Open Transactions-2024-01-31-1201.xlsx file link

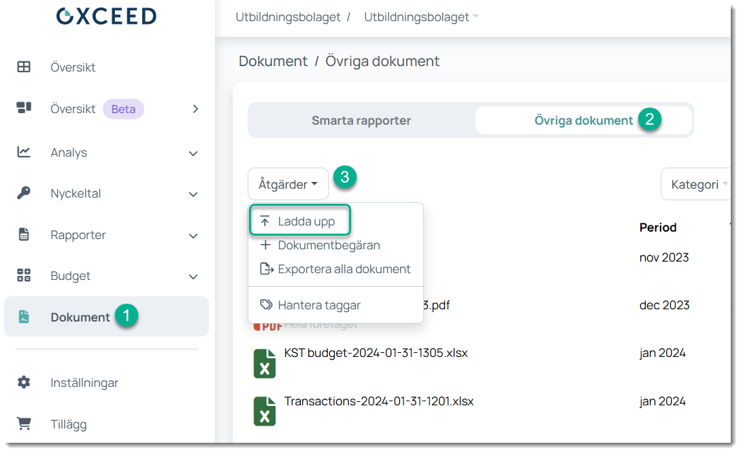378,401
